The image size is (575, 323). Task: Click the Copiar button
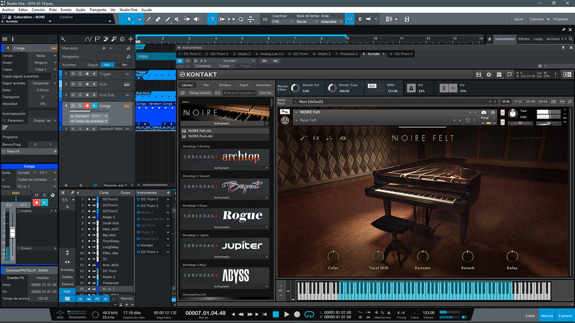tap(224, 66)
